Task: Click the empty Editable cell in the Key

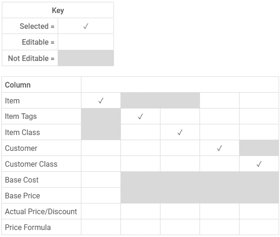Action: [86, 42]
